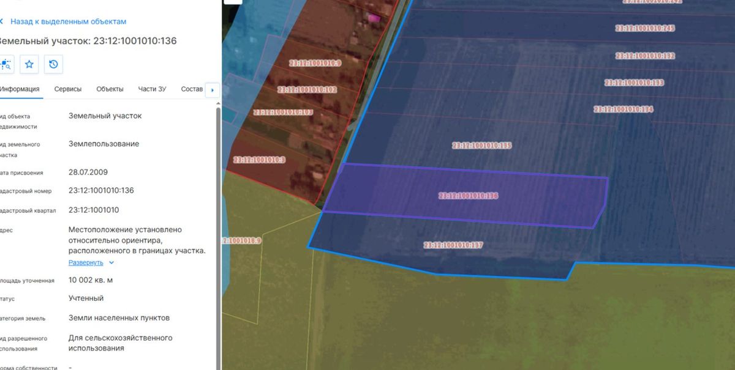Click the assignment date 28.07.2009
The height and width of the screenshot is (370, 735).
click(88, 172)
